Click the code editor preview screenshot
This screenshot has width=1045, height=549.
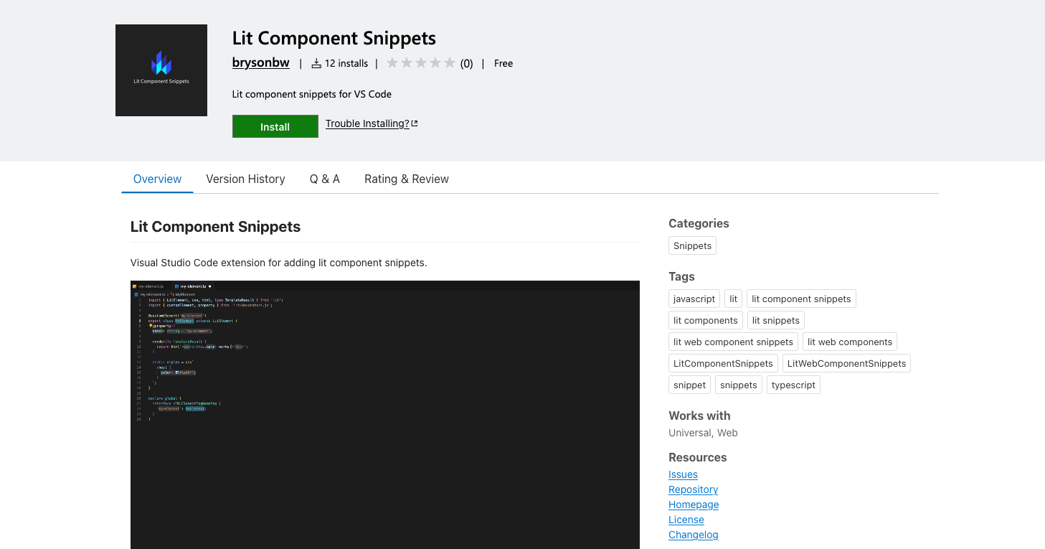384,414
